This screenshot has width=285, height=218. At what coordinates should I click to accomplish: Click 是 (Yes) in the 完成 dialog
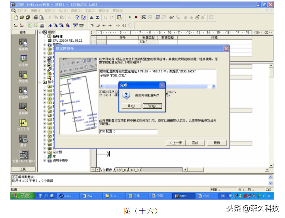click(131, 106)
